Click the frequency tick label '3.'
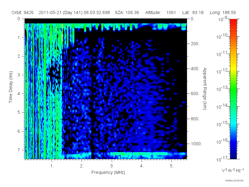Image resolution: width=249 pixels, height=187 pixels. point(112,166)
